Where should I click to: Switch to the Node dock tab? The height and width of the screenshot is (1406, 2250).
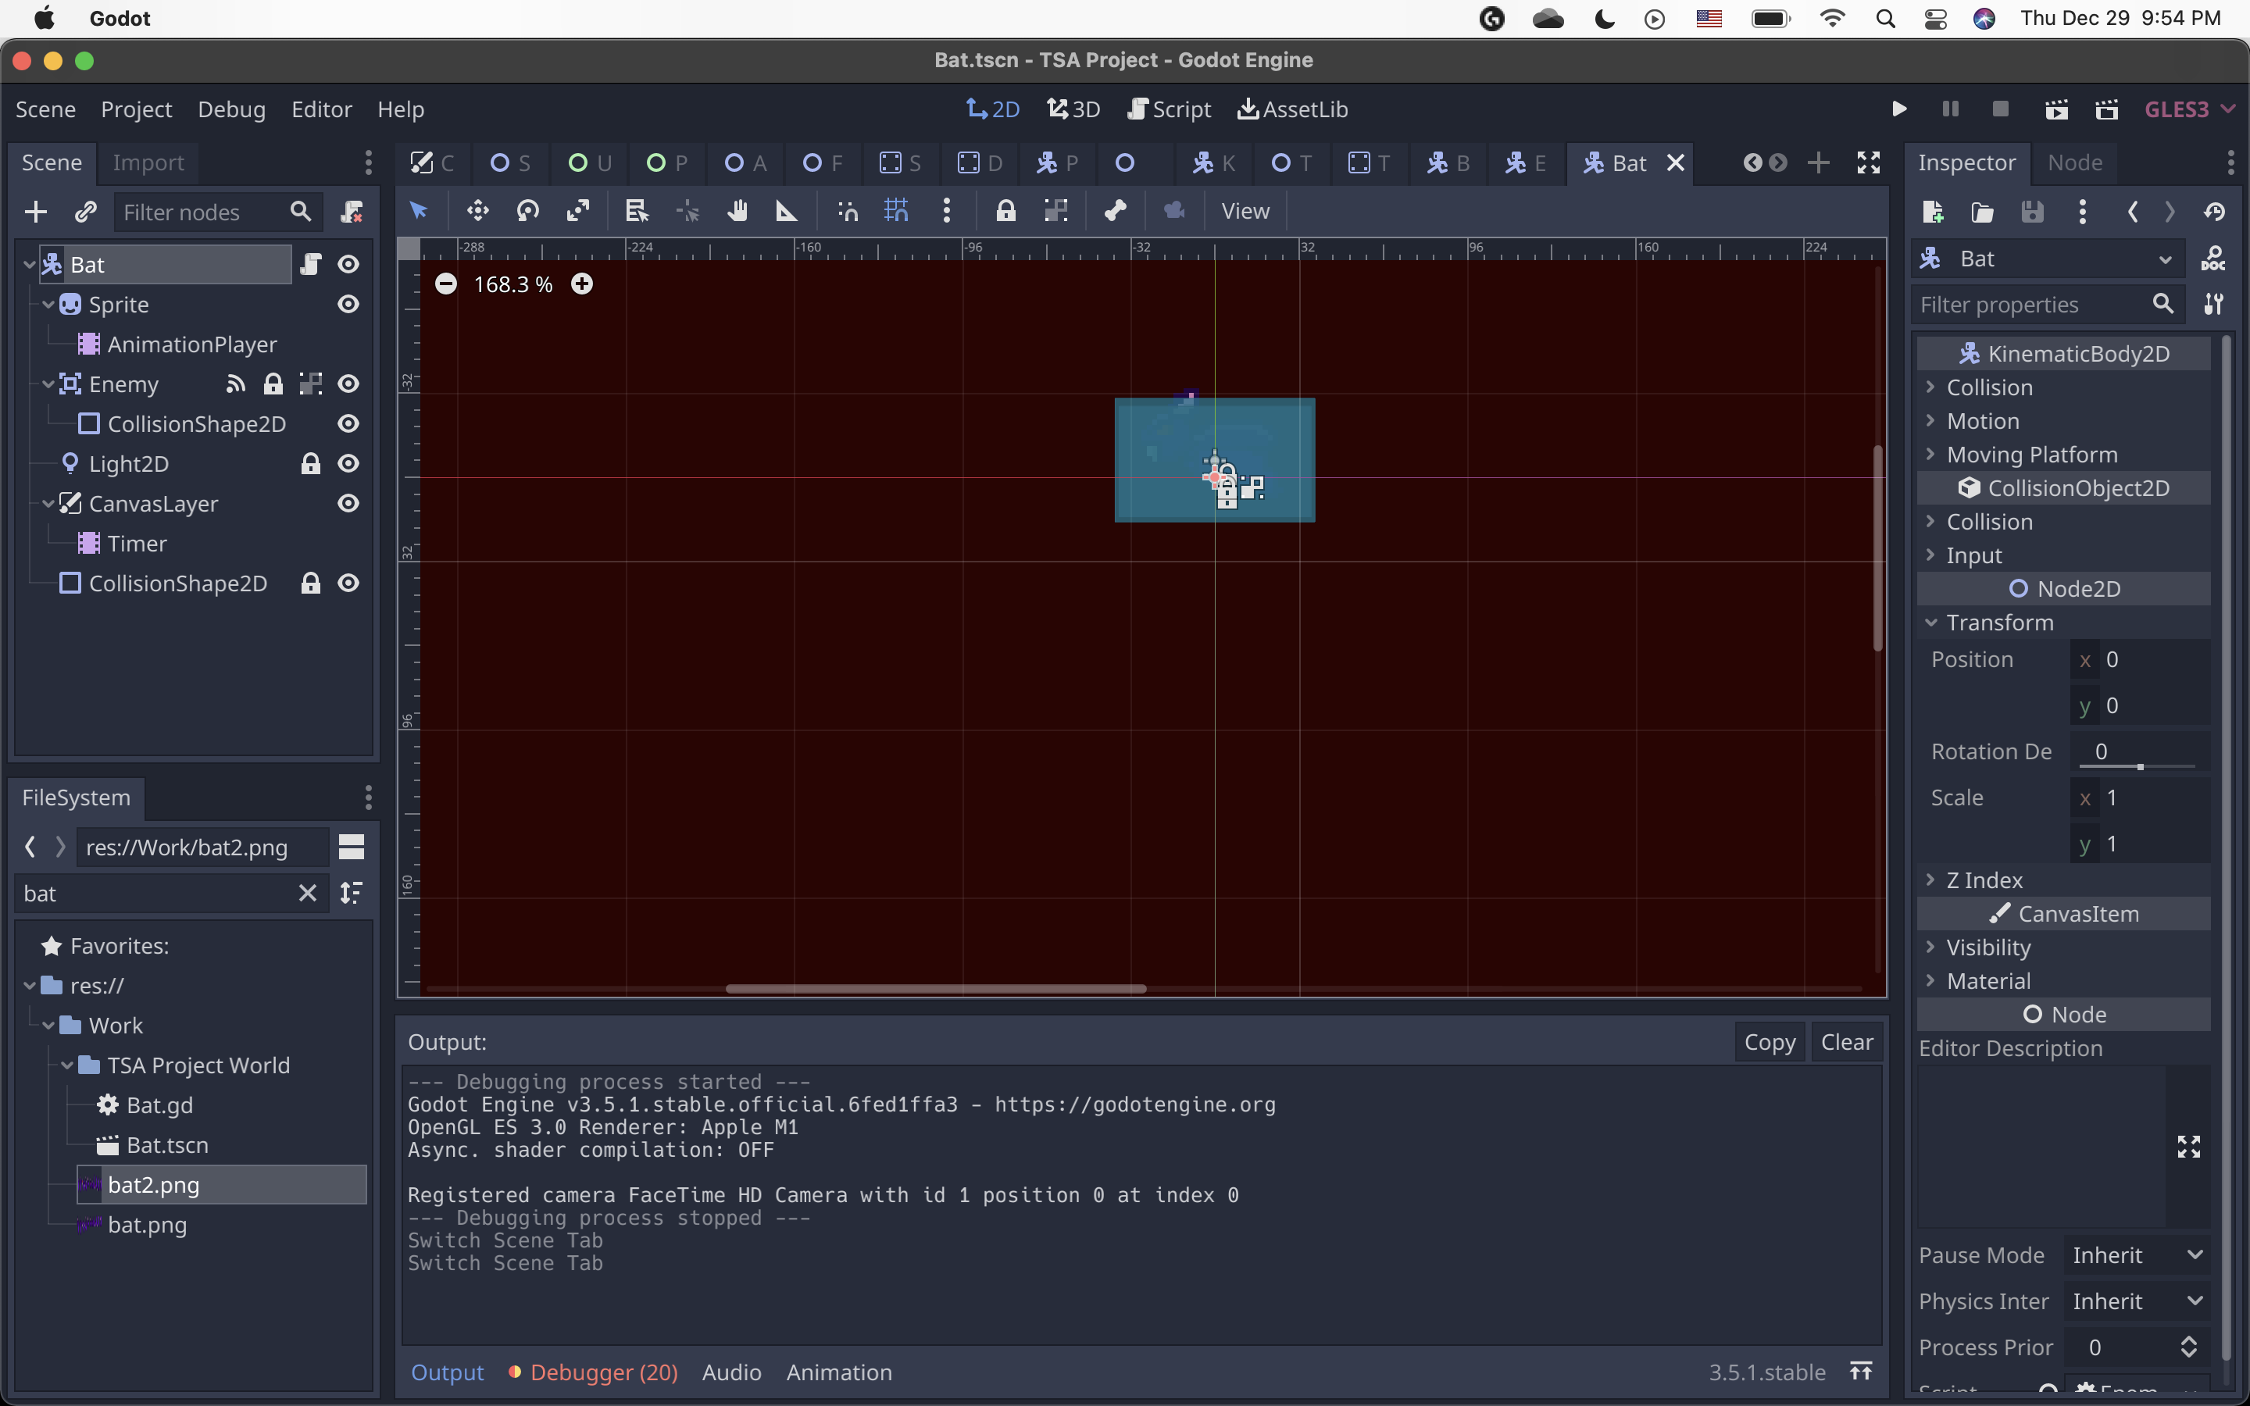2074,162
